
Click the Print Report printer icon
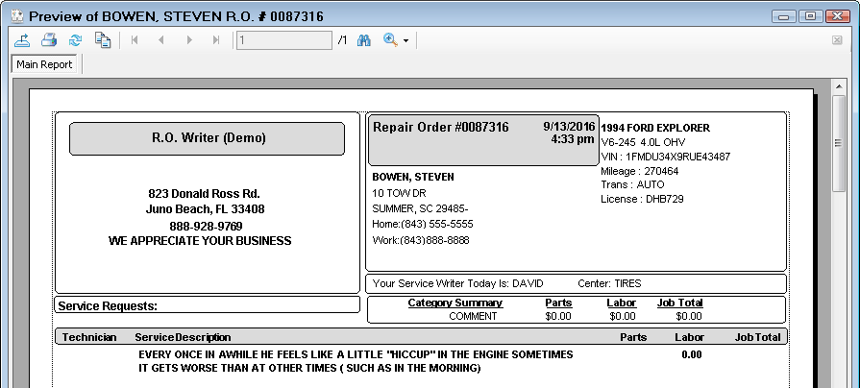[49, 40]
